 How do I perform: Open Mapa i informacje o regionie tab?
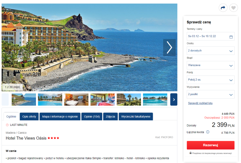(60, 116)
